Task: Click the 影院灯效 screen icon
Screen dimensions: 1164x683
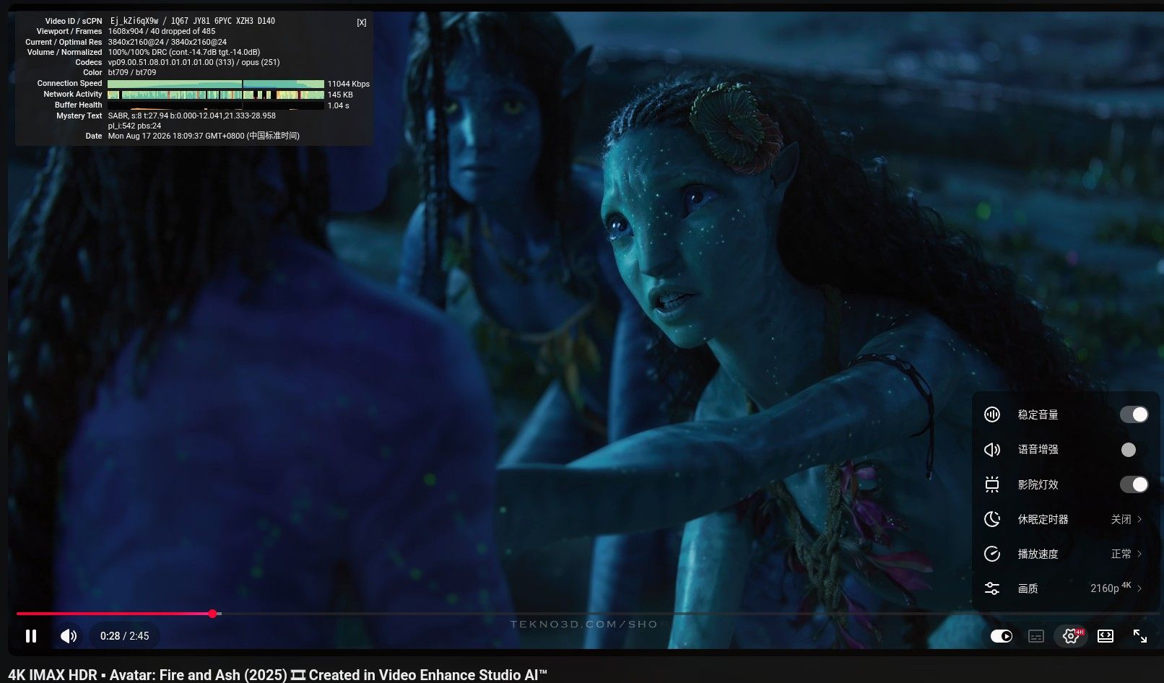Action: (992, 484)
